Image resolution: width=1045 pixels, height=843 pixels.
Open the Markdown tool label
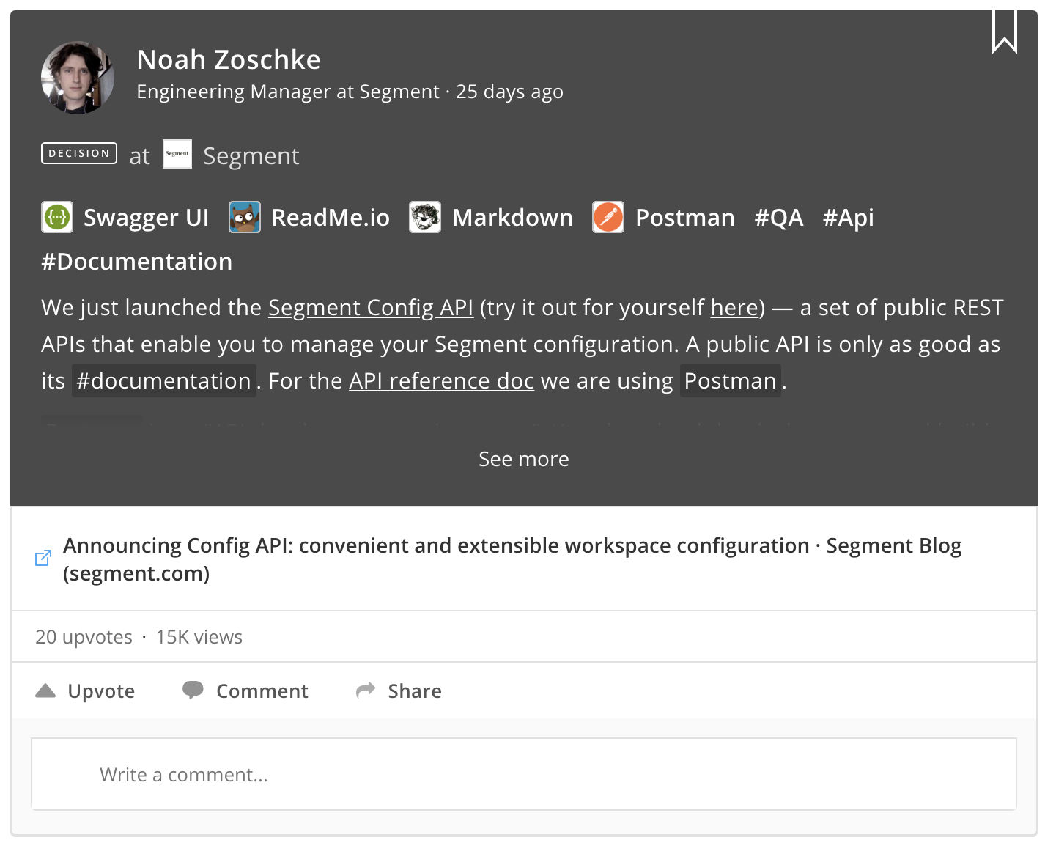(x=512, y=218)
